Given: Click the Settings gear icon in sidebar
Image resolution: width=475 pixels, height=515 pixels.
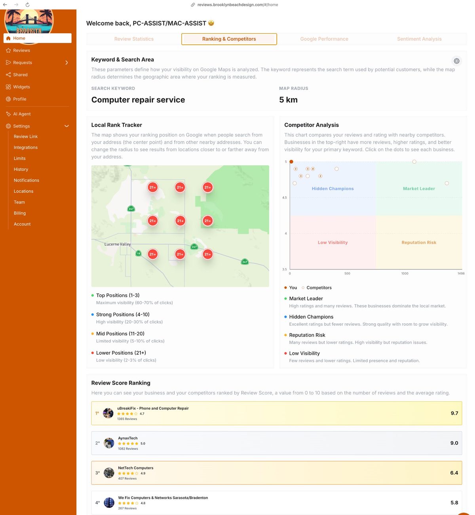Looking at the screenshot, I should pyautogui.click(x=8, y=126).
